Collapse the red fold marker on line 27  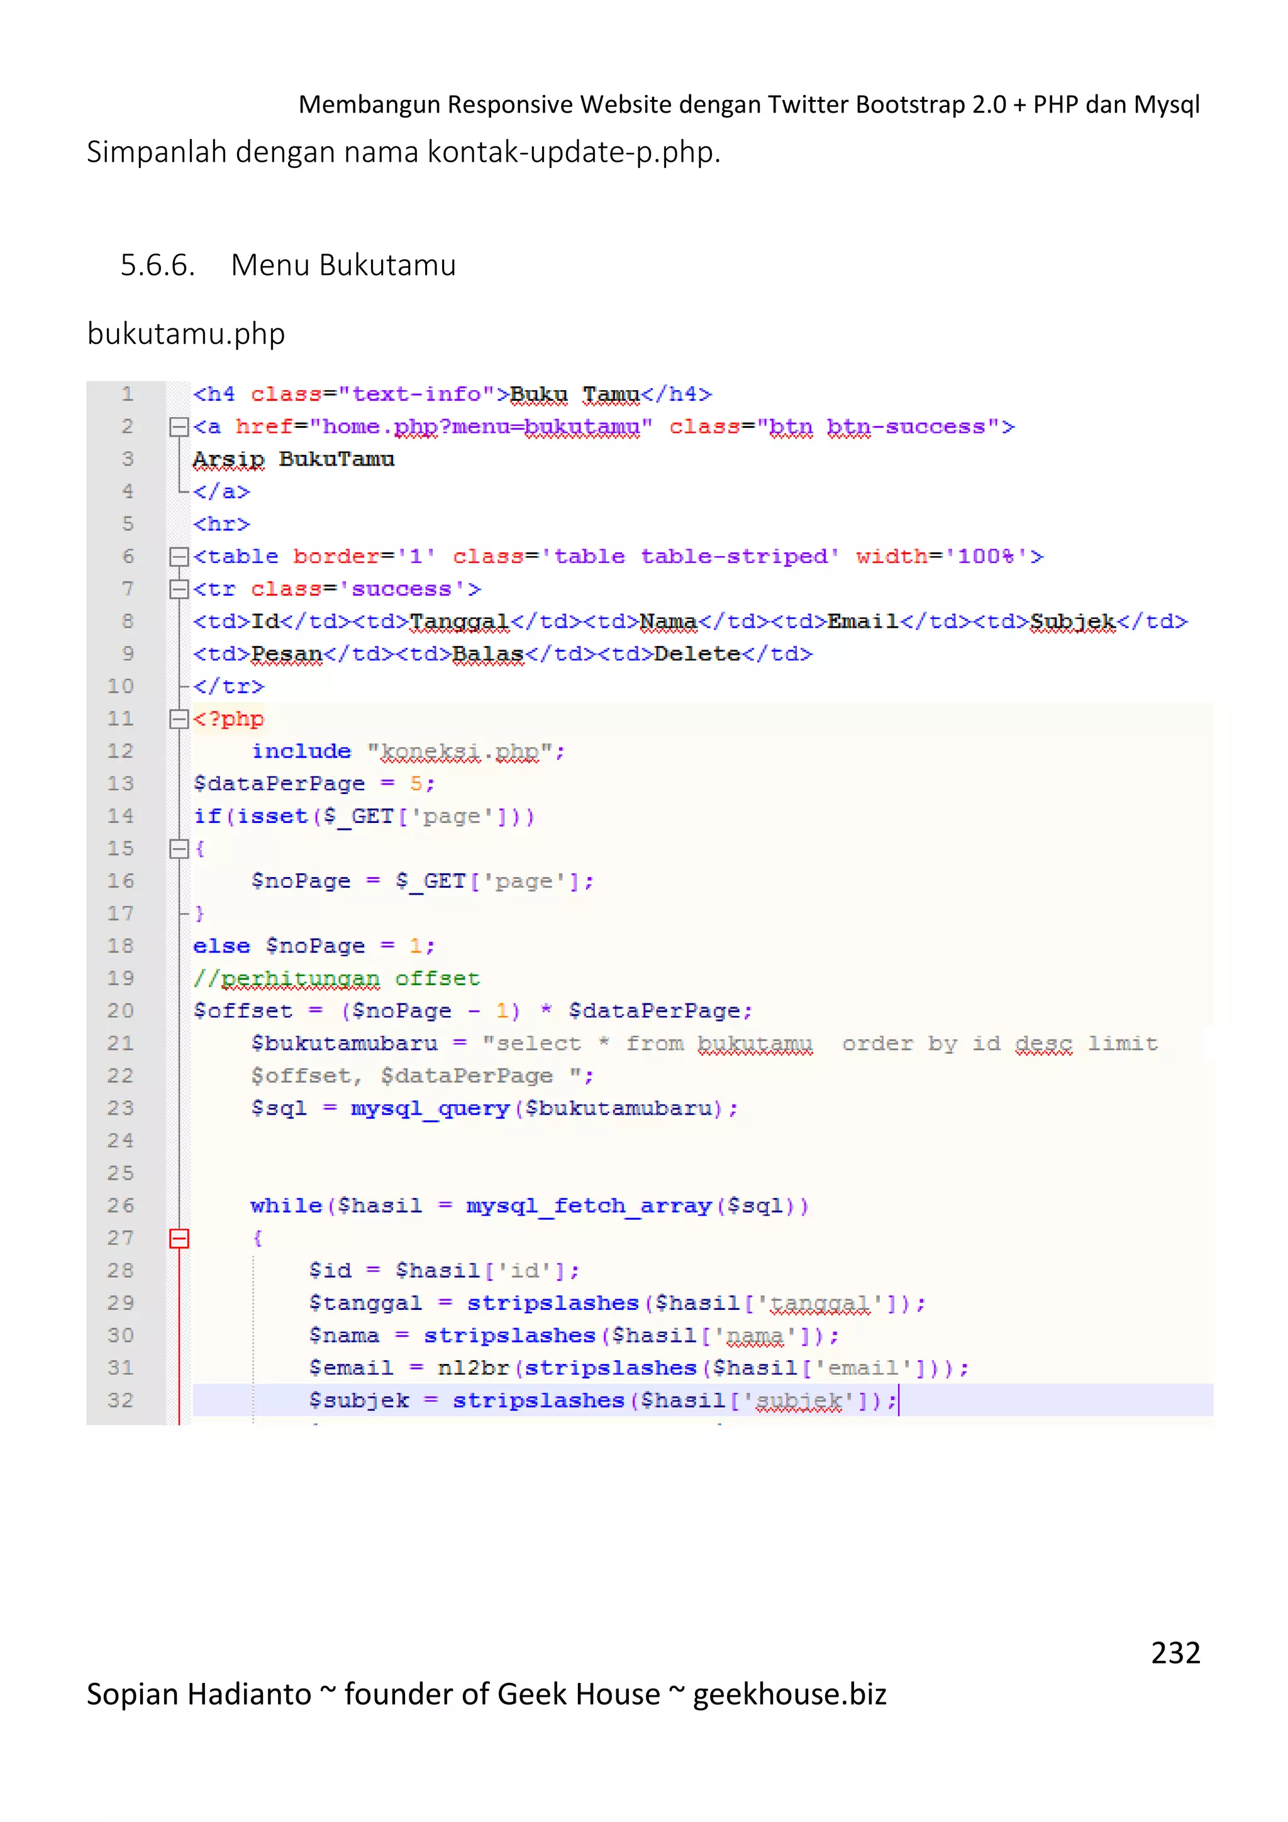179,1239
